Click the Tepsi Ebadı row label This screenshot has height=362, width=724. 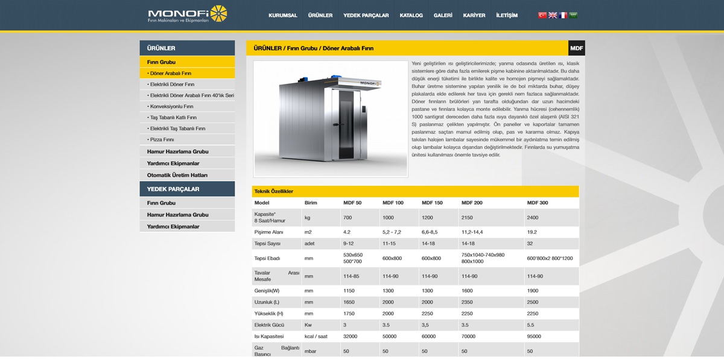pos(268,258)
